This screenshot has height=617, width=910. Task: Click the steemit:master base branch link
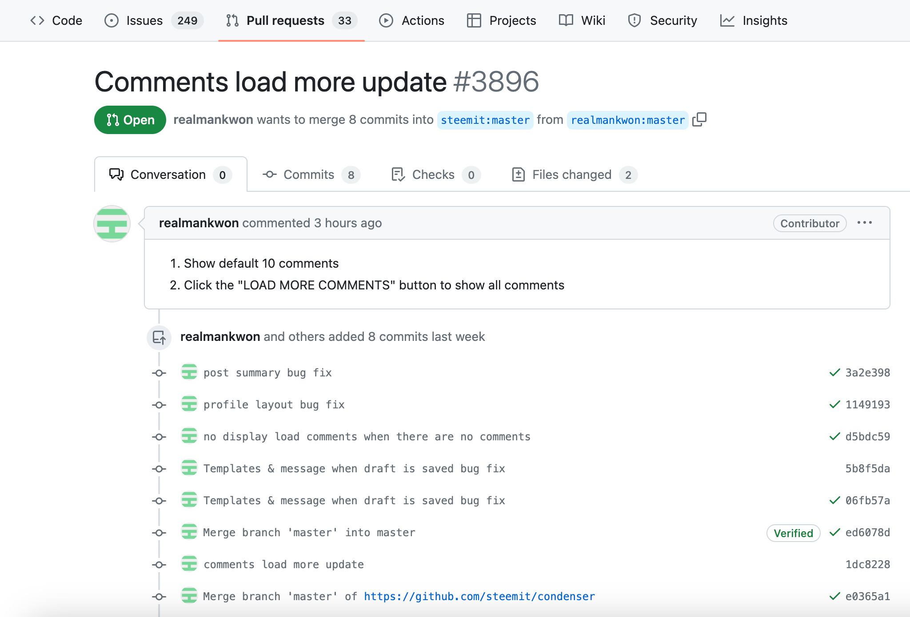coord(485,120)
